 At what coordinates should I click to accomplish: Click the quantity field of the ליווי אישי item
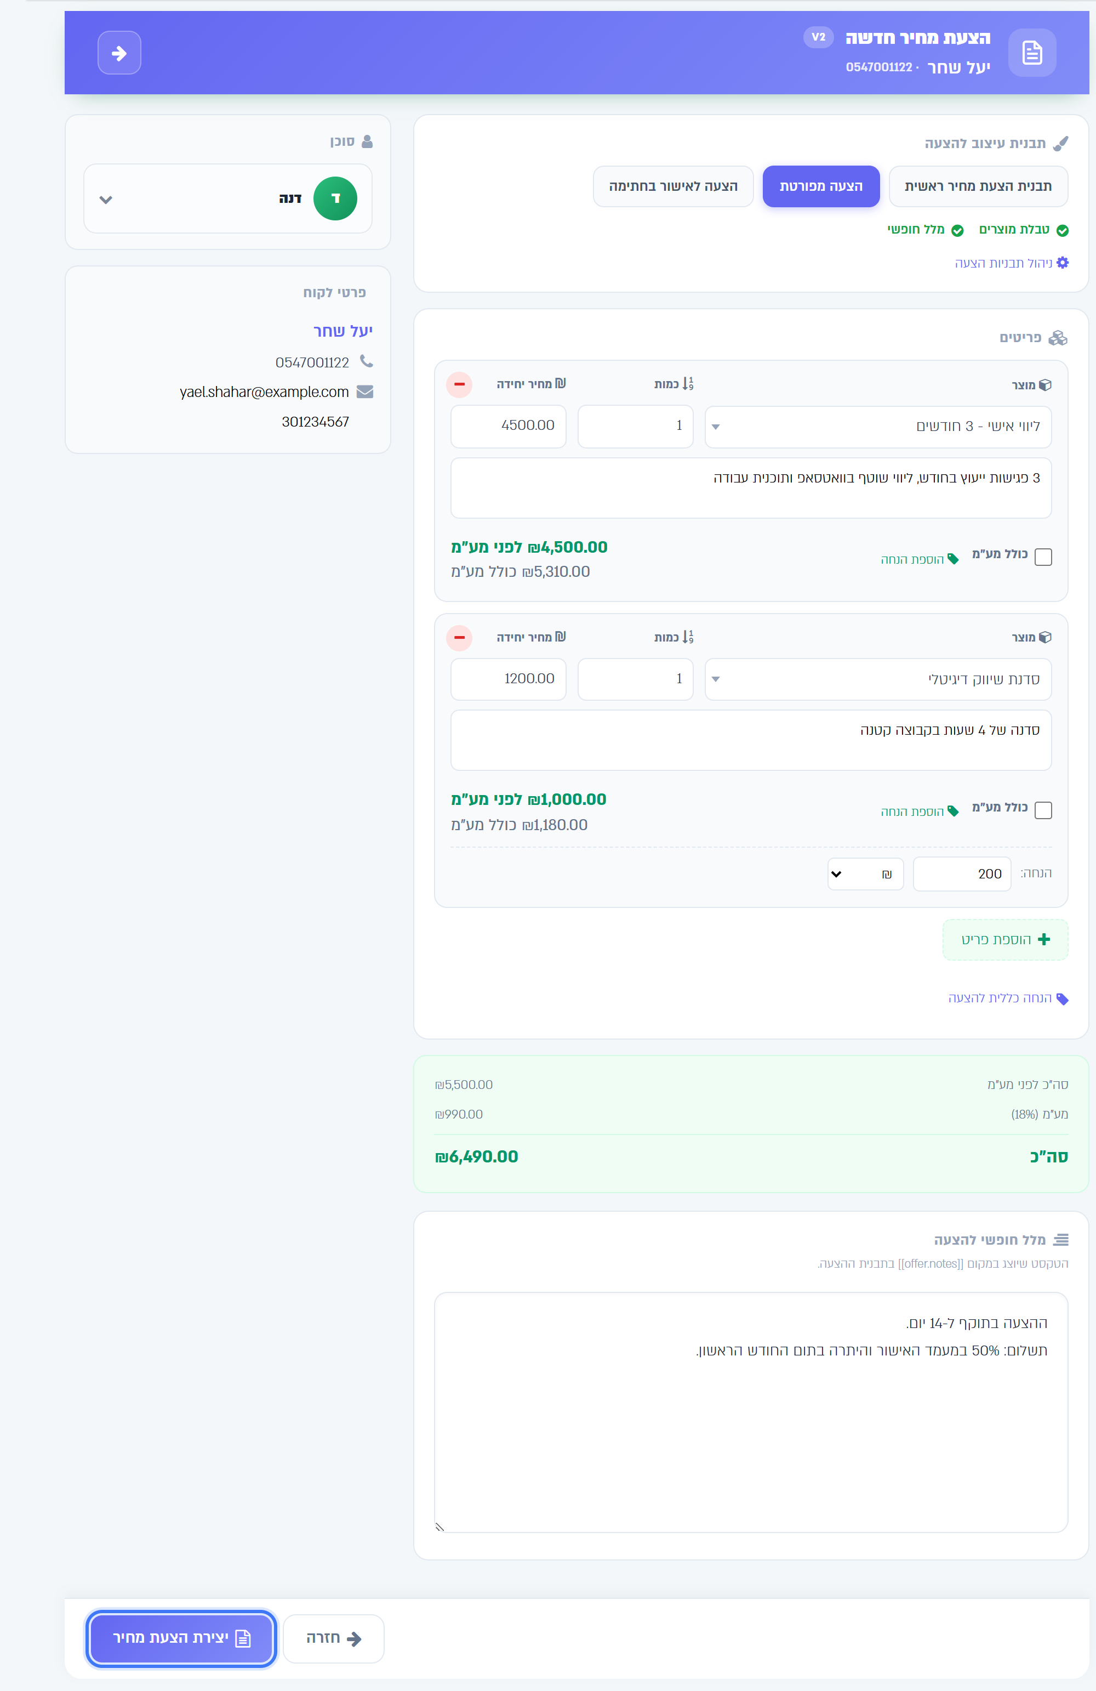point(636,426)
